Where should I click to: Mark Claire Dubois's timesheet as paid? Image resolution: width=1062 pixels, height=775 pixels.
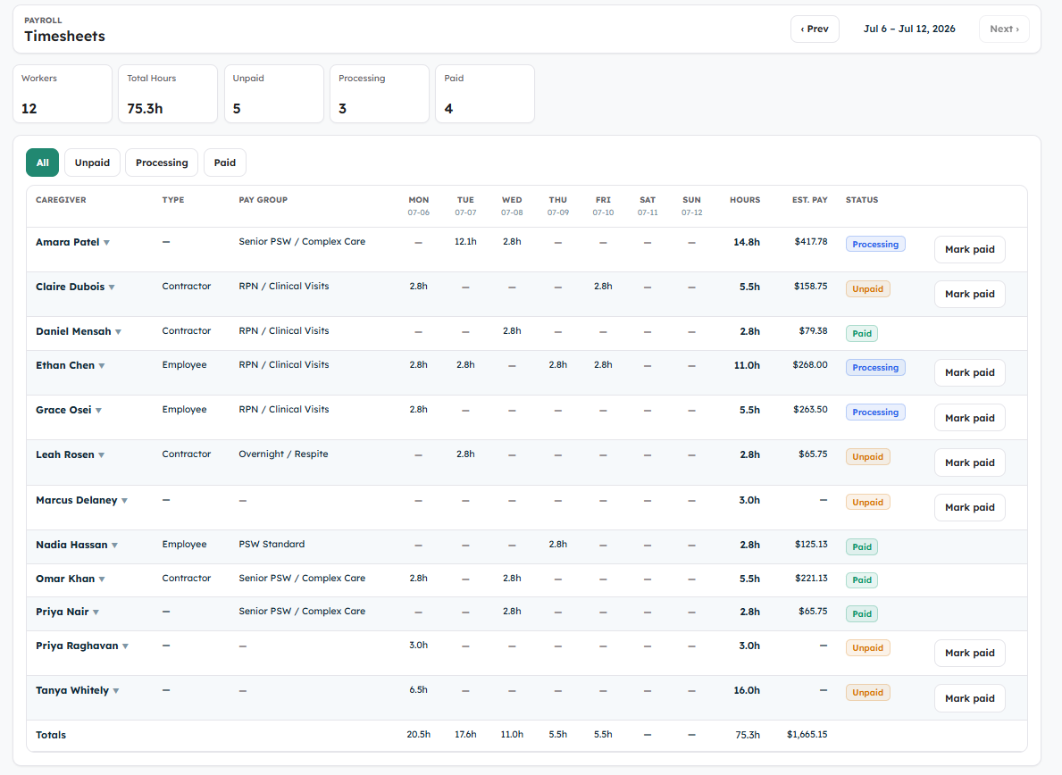[970, 294]
